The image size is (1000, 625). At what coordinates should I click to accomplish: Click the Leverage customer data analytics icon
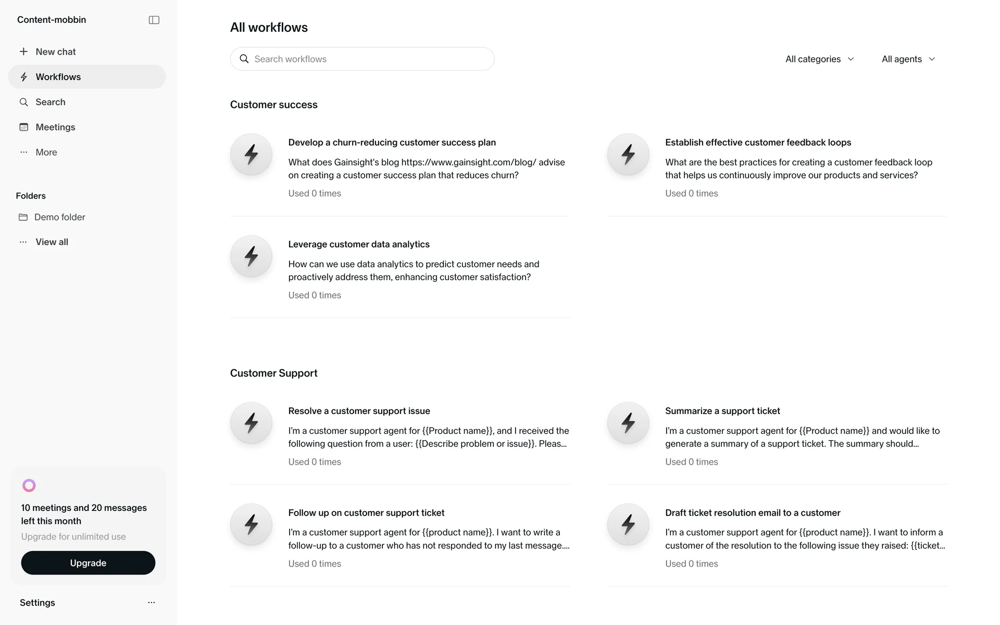252,256
